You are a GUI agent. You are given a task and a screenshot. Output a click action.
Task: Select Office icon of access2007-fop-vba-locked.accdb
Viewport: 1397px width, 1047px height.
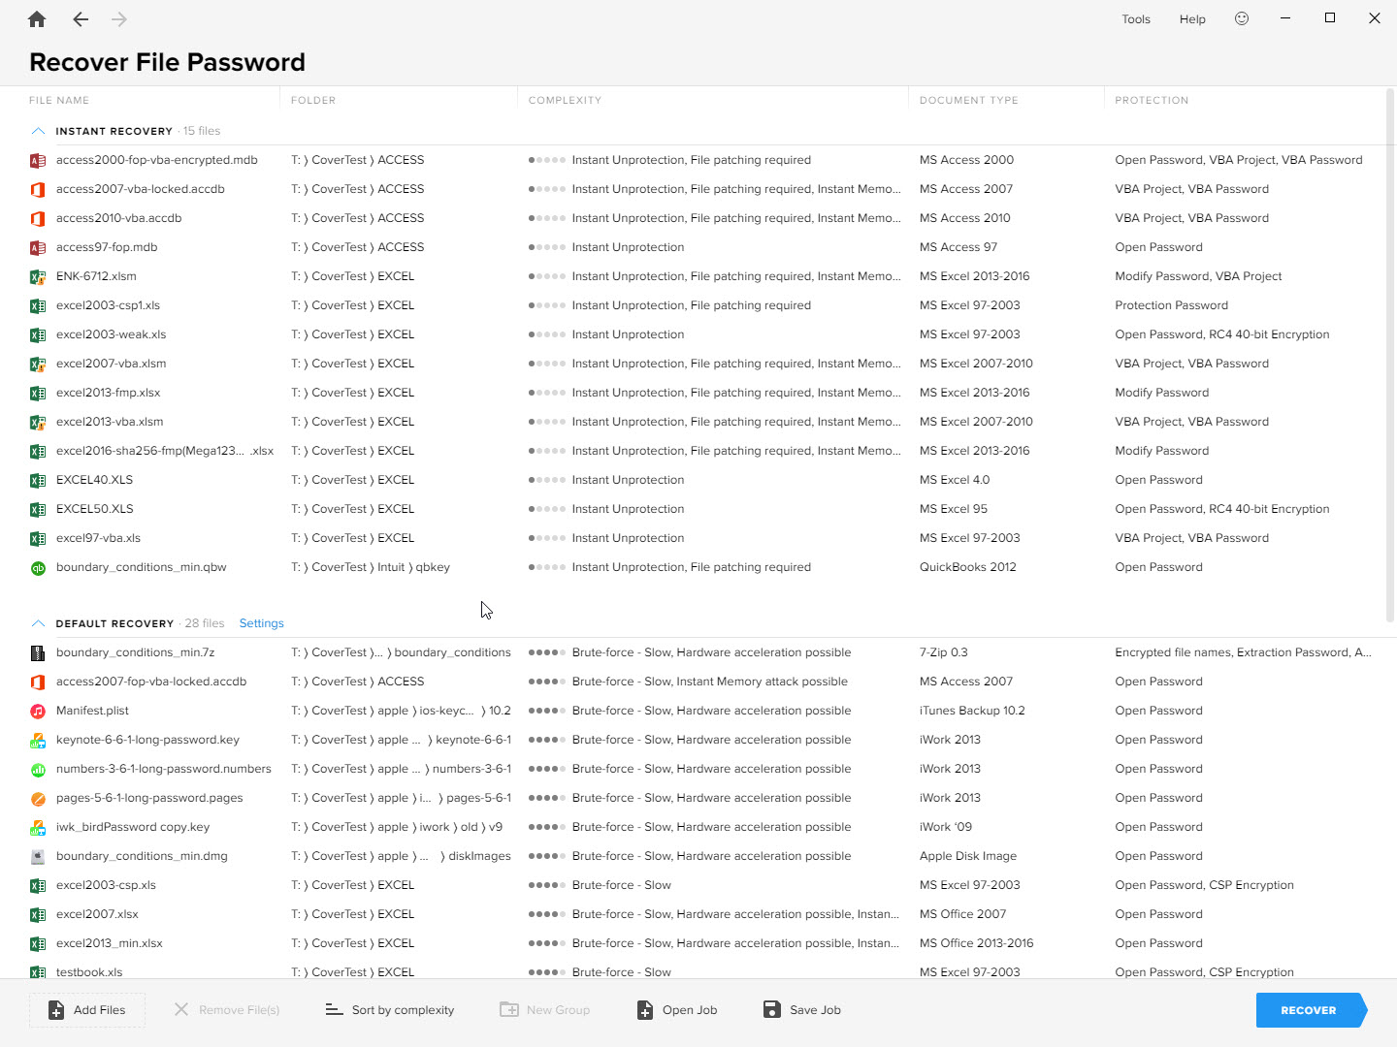pos(38,682)
